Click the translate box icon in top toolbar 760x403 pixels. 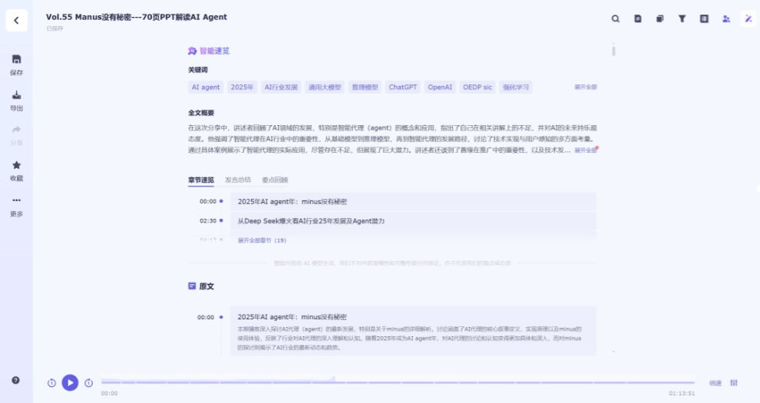point(704,19)
